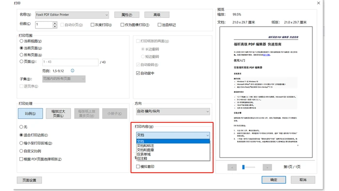The image size is (339, 191).
Task: Select the 页面 page range radio button
Action: [x=21, y=61]
